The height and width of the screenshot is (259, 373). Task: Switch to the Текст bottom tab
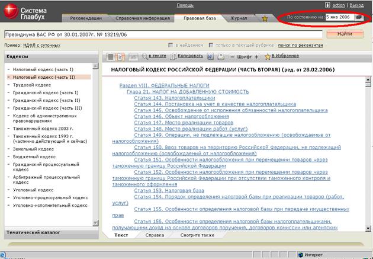[x=121, y=235]
